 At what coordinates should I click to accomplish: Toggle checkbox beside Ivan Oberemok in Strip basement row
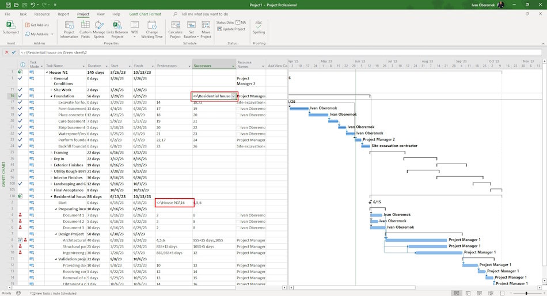238,127
